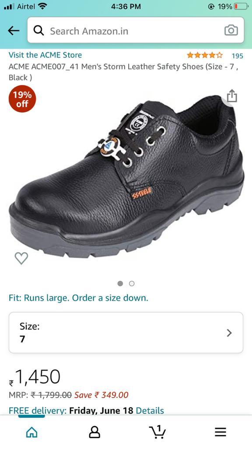This screenshot has width=252, height=449.
Task: Visit the ACME Store link
Action: (45, 55)
